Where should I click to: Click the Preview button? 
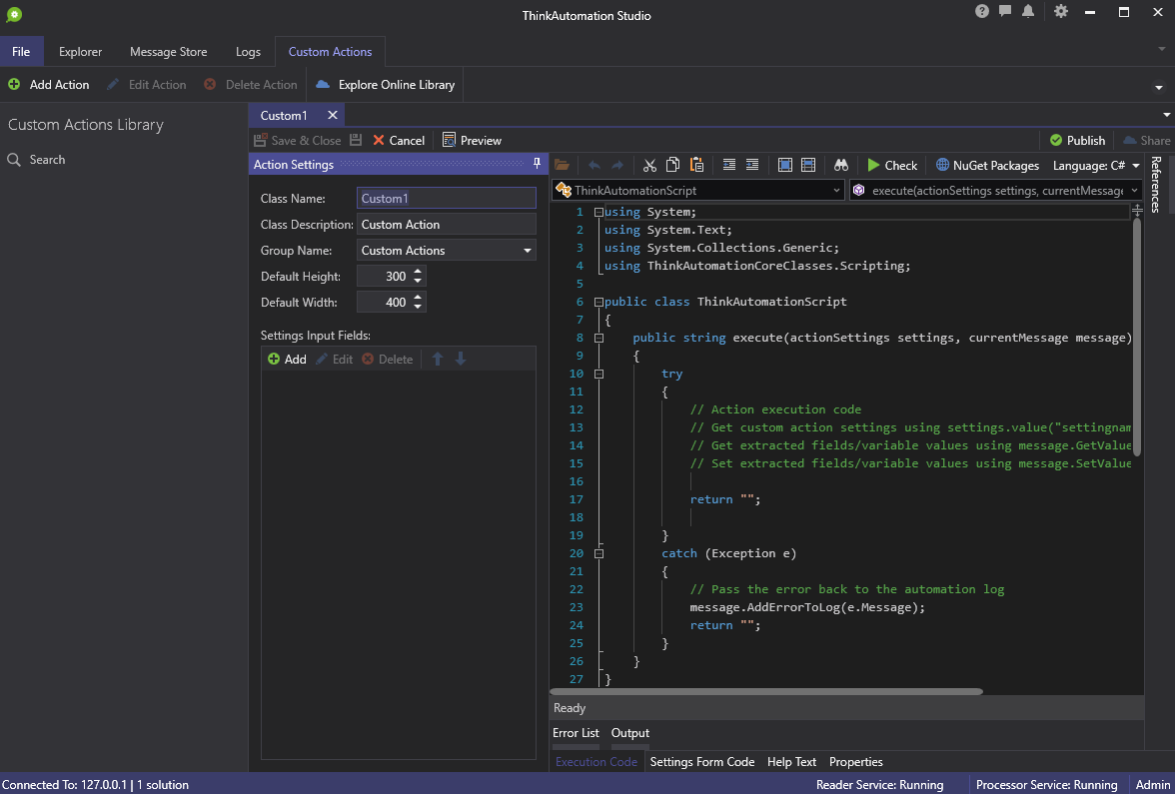(x=472, y=140)
